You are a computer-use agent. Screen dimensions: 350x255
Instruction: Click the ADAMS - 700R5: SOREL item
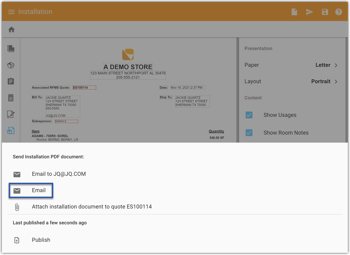[x=50, y=136]
